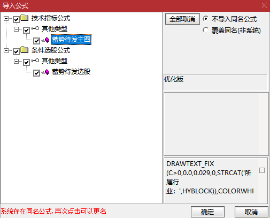The width and height of the screenshot is (270, 218).
Task: Close the 导入公式 dialog window
Action: pyautogui.click(x=264, y=5)
